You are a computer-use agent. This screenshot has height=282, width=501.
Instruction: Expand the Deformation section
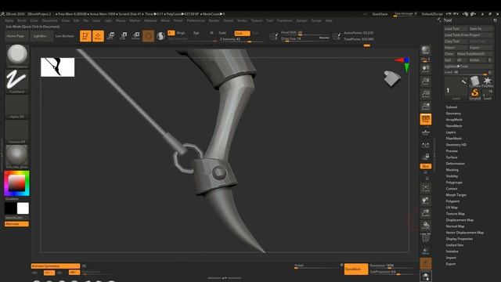pyautogui.click(x=455, y=164)
